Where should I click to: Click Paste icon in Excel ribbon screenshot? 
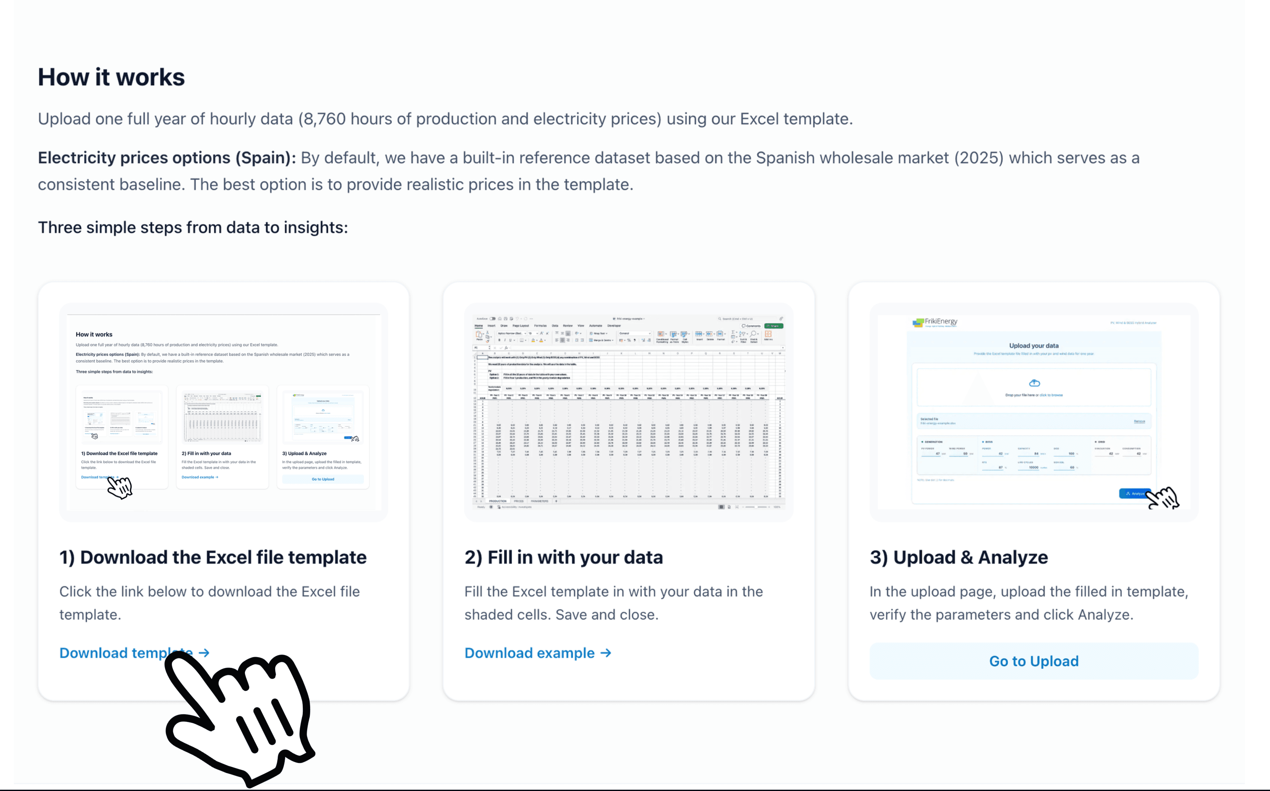click(x=479, y=335)
